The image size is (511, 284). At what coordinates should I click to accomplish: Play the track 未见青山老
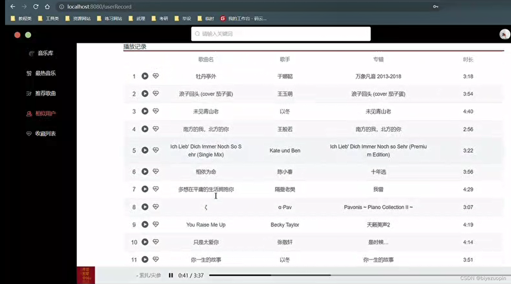pyautogui.click(x=145, y=111)
